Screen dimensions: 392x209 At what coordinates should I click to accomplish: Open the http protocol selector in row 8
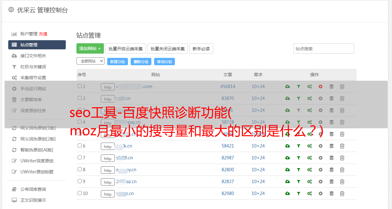coord(108,170)
